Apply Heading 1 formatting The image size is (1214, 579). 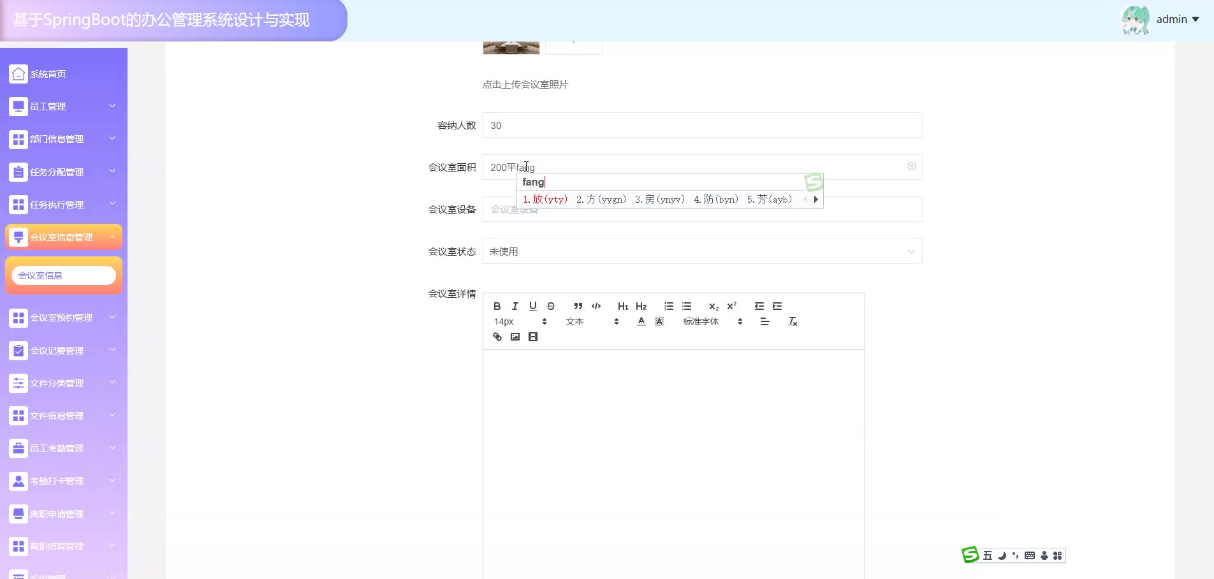click(x=623, y=306)
